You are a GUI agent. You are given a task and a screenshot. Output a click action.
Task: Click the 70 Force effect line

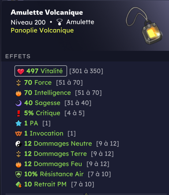[x=49, y=83]
